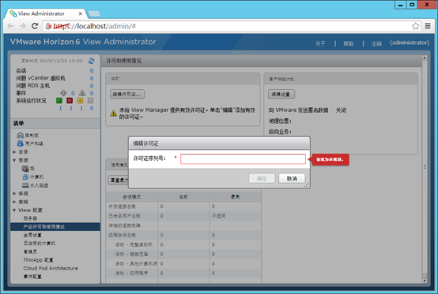Click the 帮助 Help link in header
Image resolution: width=438 pixels, height=294 pixels.
pyautogui.click(x=349, y=43)
